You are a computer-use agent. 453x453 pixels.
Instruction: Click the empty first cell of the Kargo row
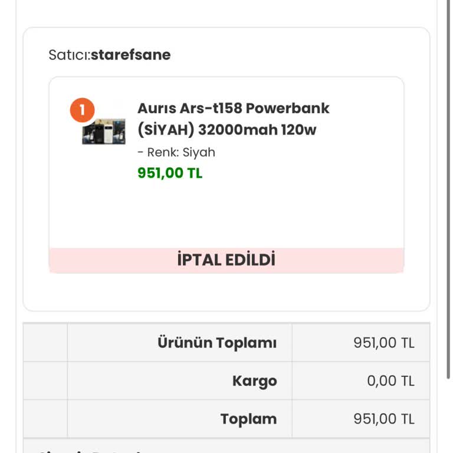coord(45,381)
